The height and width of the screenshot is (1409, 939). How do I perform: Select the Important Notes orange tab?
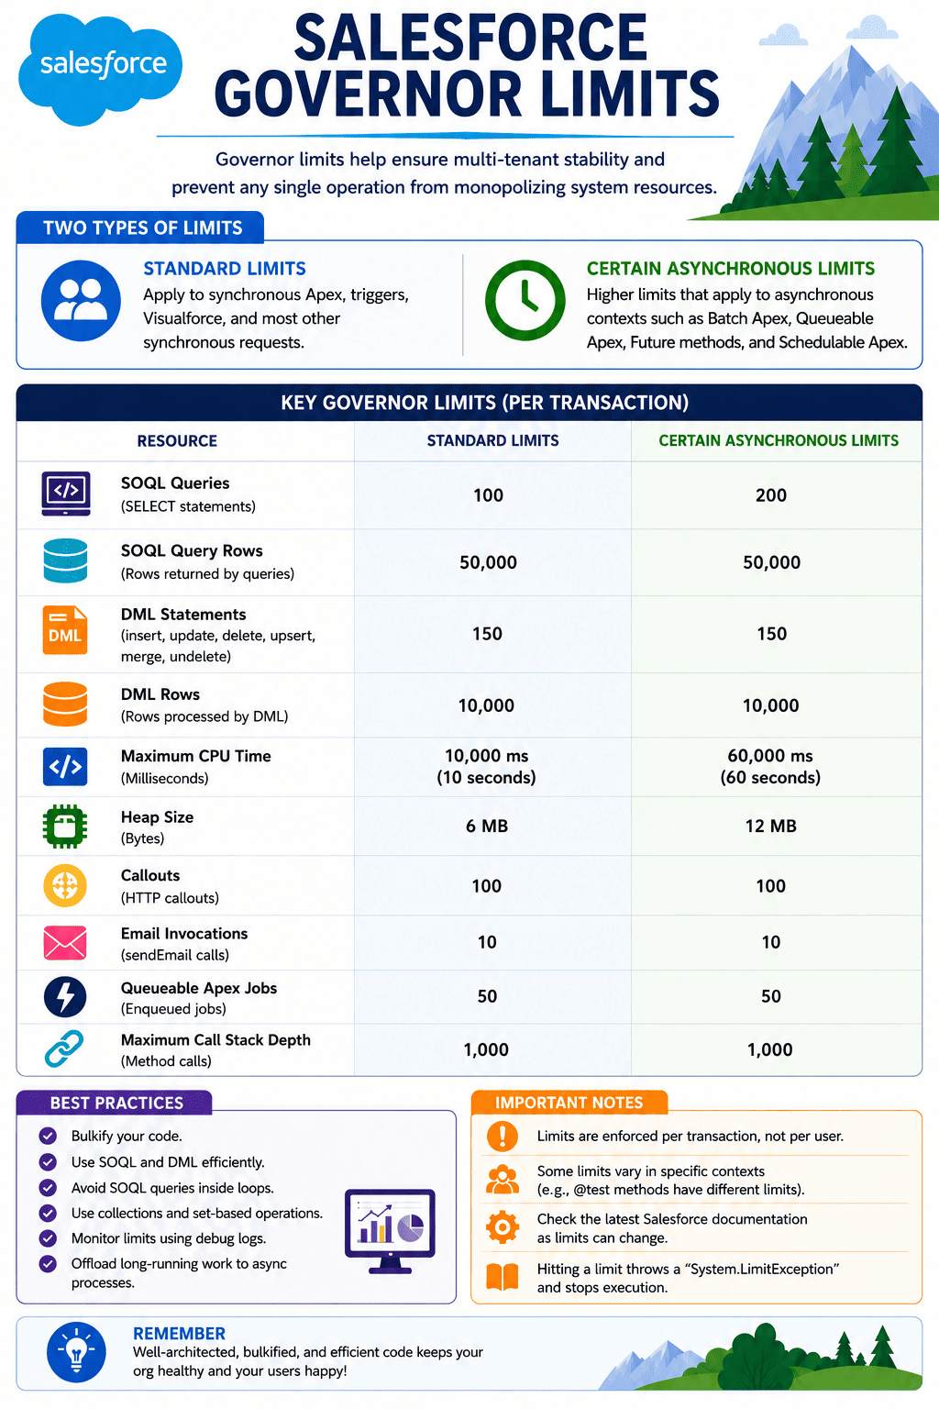coord(569,1103)
